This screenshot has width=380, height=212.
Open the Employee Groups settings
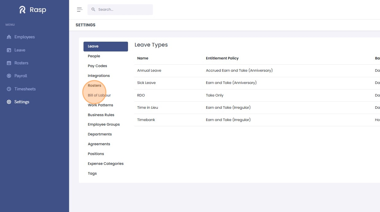pyautogui.click(x=104, y=124)
